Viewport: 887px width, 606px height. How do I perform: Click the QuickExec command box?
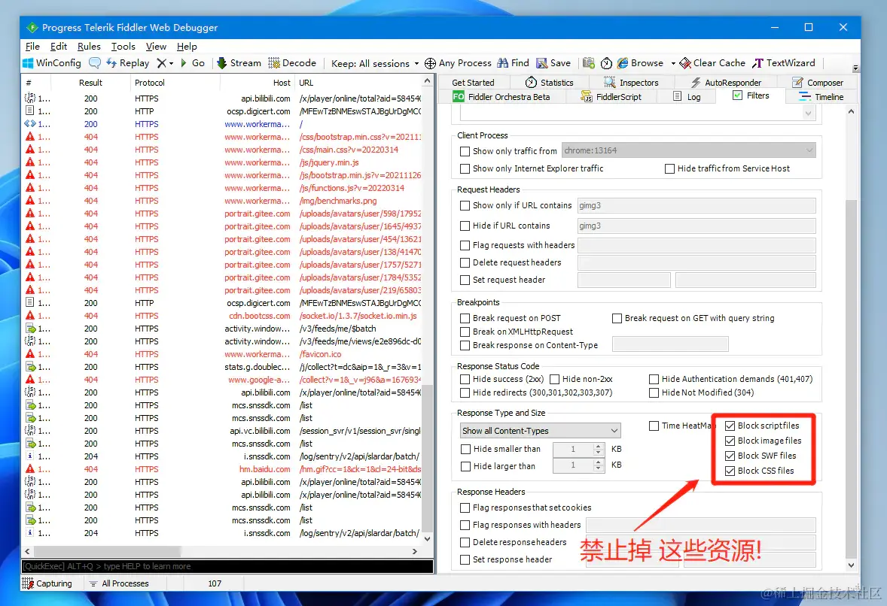[227, 566]
